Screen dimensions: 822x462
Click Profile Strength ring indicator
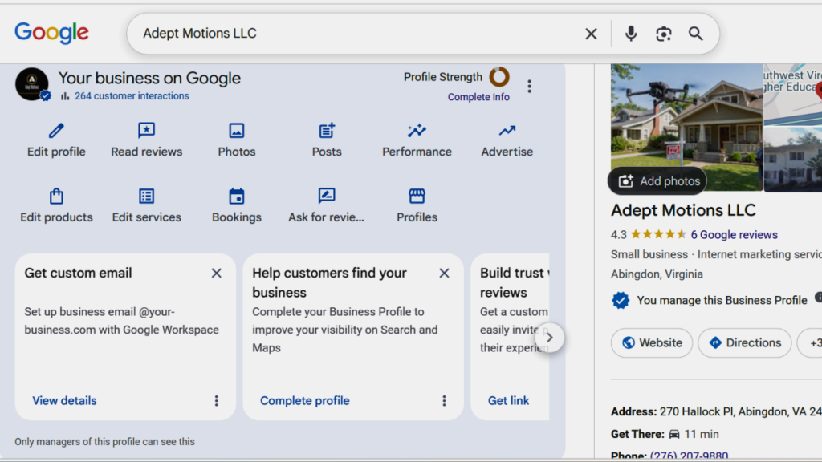coord(499,77)
